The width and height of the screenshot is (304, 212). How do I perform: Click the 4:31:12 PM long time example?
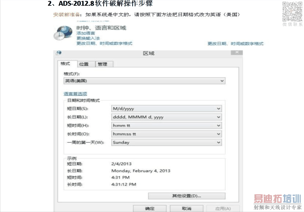[x=124, y=185]
